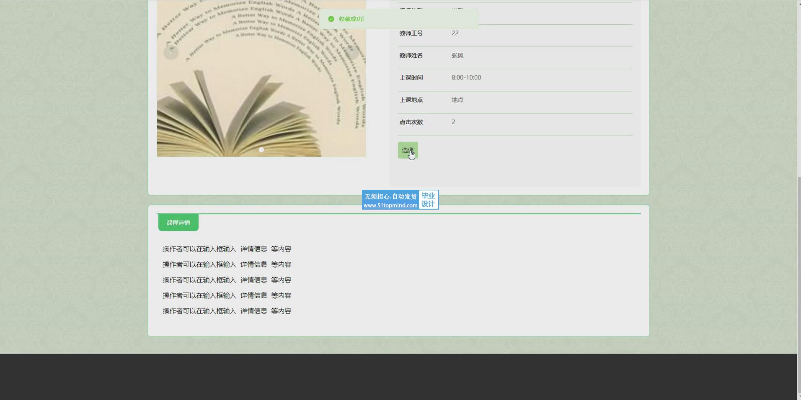Open the 课程详情 tab
Image resolution: width=801 pixels, height=400 pixels.
pos(178,223)
